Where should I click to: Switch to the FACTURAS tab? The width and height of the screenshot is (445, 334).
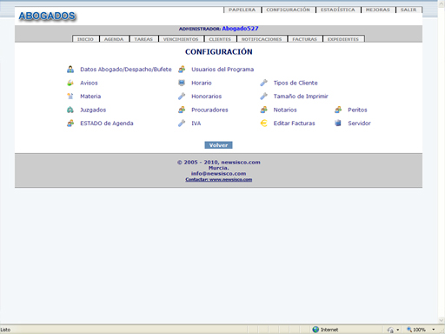point(305,39)
